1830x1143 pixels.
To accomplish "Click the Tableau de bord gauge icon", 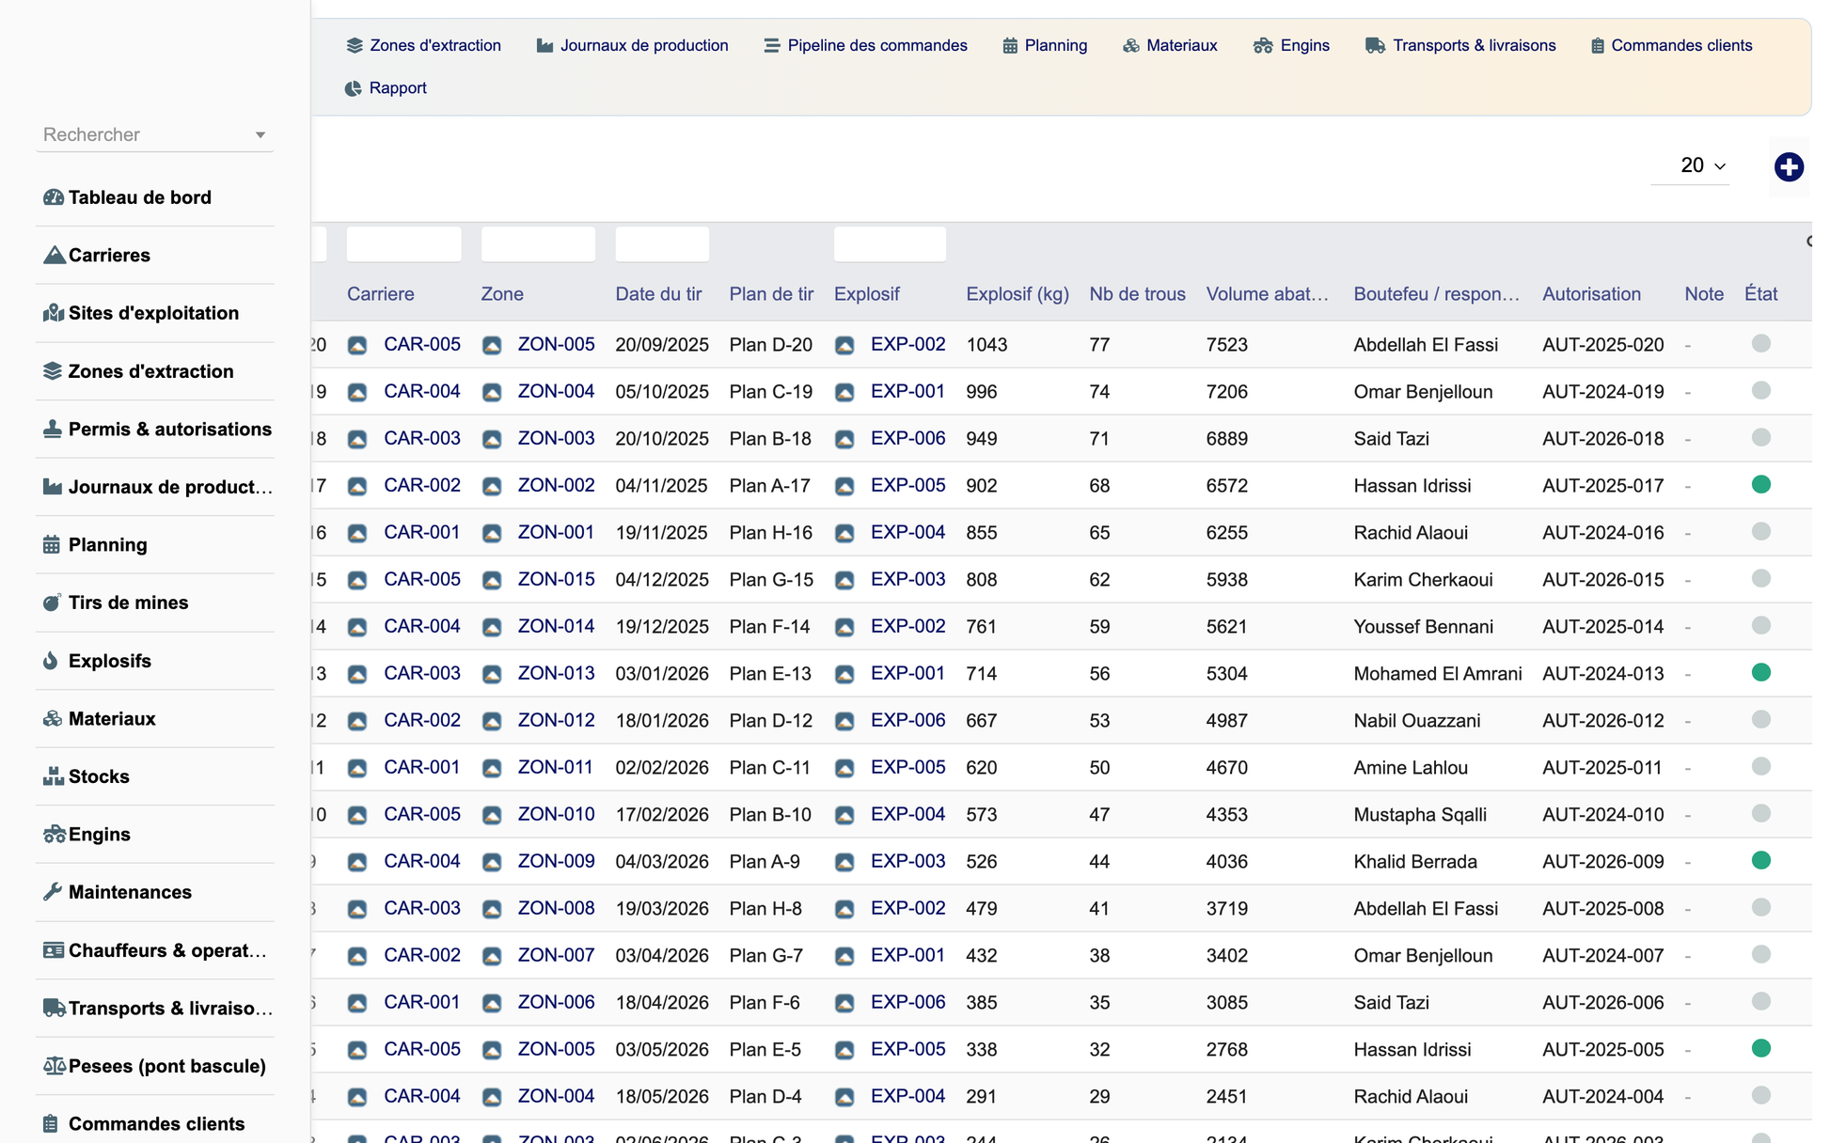I will [54, 197].
